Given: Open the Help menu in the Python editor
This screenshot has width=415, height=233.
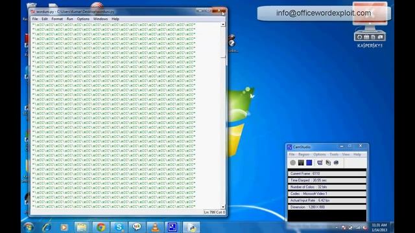Looking at the screenshot, I should [x=115, y=19].
